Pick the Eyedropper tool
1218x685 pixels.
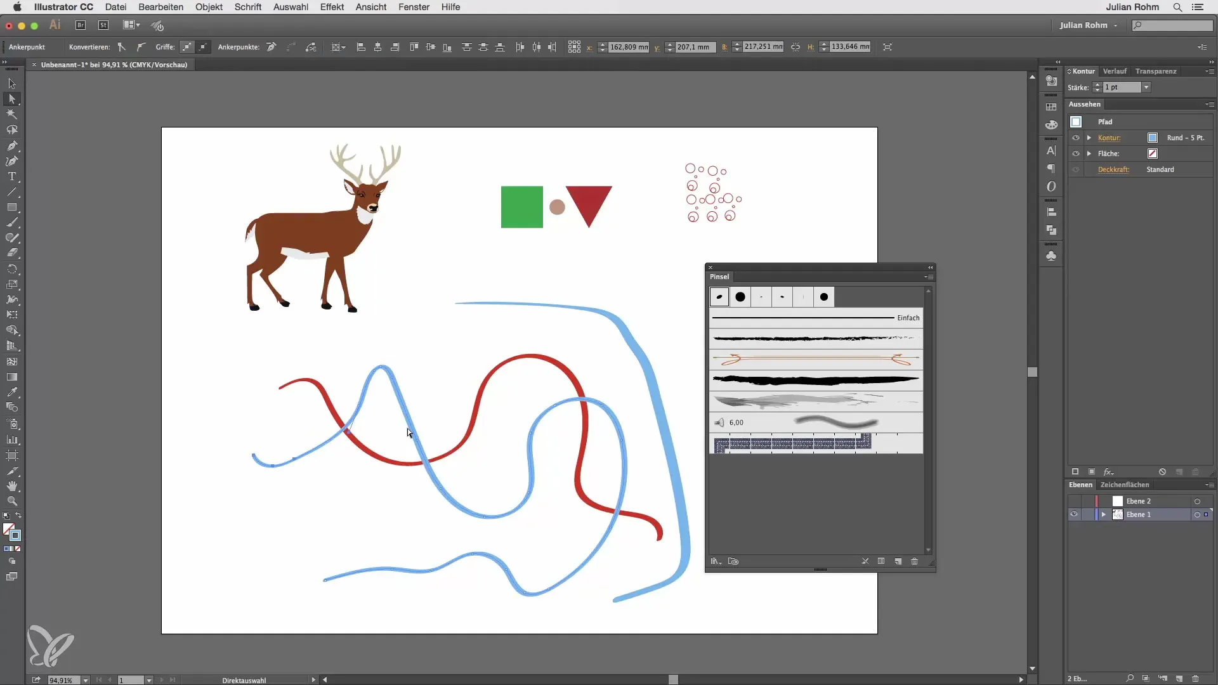12,393
